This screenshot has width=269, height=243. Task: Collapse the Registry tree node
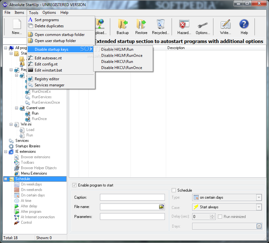[x=11, y=70]
